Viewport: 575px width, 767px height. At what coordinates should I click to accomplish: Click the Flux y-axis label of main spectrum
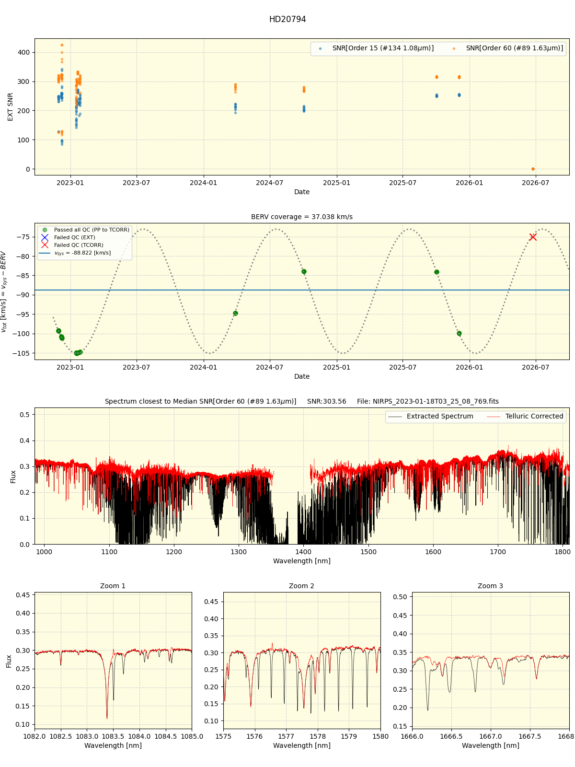[x=13, y=476]
